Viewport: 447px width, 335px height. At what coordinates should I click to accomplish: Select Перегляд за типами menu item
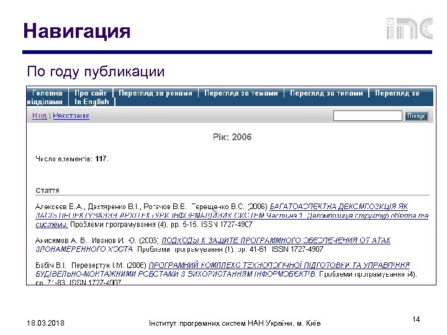[326, 93]
